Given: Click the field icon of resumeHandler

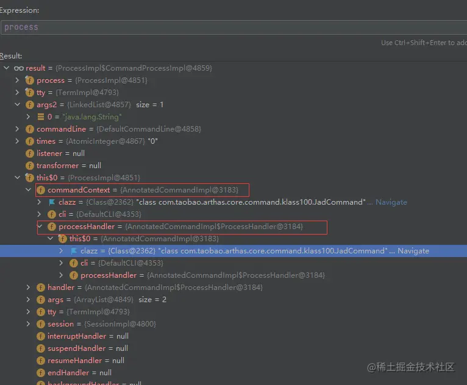Looking at the screenshot, I should coord(40,361).
